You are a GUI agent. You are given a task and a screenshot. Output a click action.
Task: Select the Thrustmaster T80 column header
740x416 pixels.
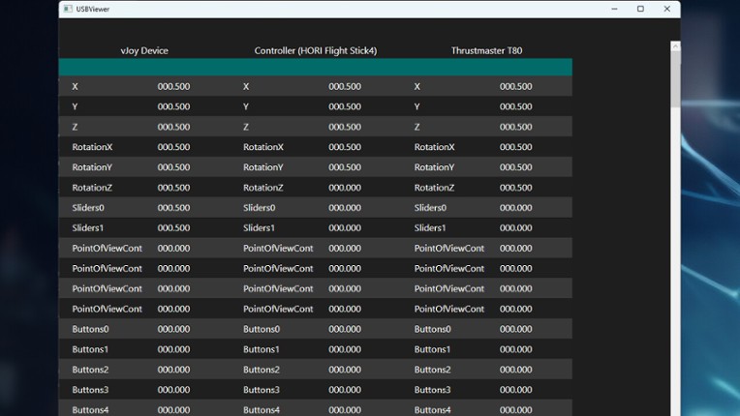click(x=486, y=50)
